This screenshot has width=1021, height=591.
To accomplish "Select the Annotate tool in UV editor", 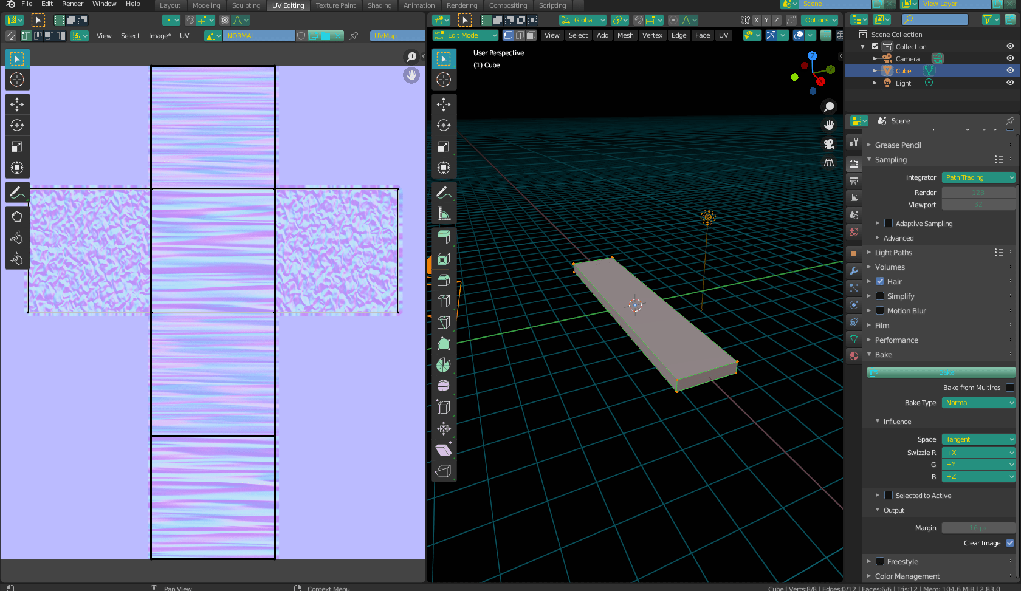I will pos(17,193).
